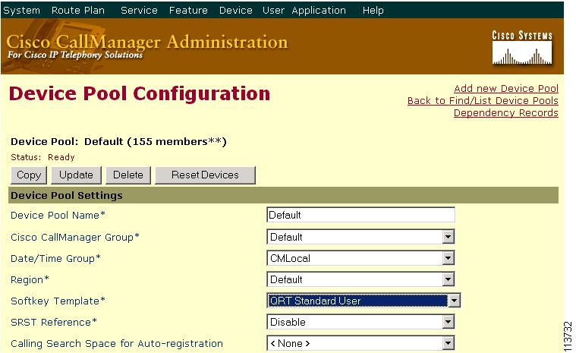Click the Cisco CallManager Administration banner title
576x353 pixels.
tap(147, 42)
